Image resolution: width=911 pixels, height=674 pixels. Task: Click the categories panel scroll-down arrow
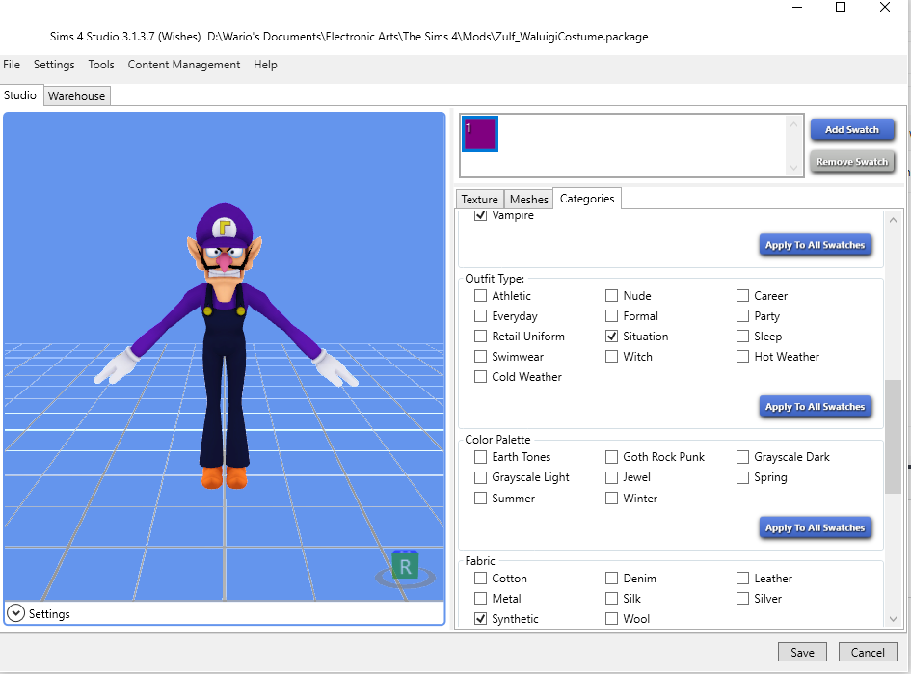[893, 619]
